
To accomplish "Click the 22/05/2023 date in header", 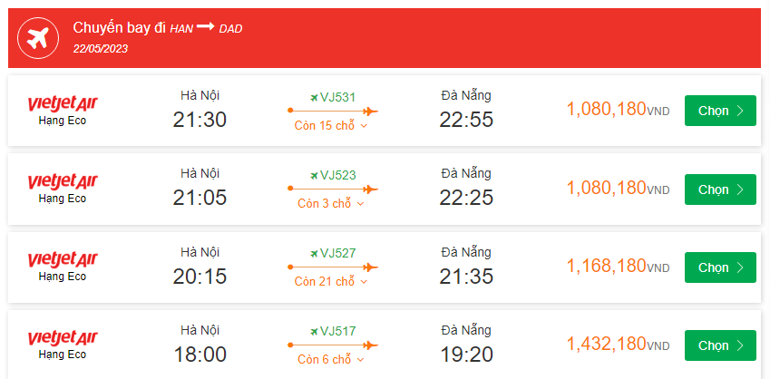I will 101,48.
